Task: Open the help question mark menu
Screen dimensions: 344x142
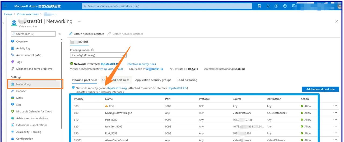Action: pyautogui.click(x=285, y=6)
